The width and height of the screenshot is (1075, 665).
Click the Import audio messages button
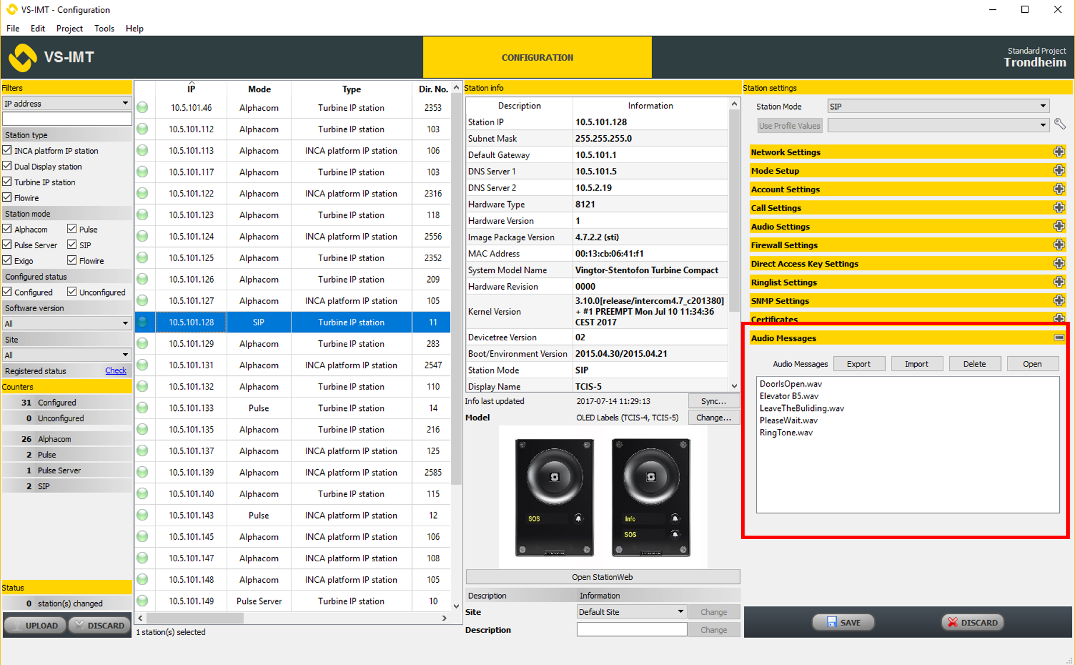[916, 364]
